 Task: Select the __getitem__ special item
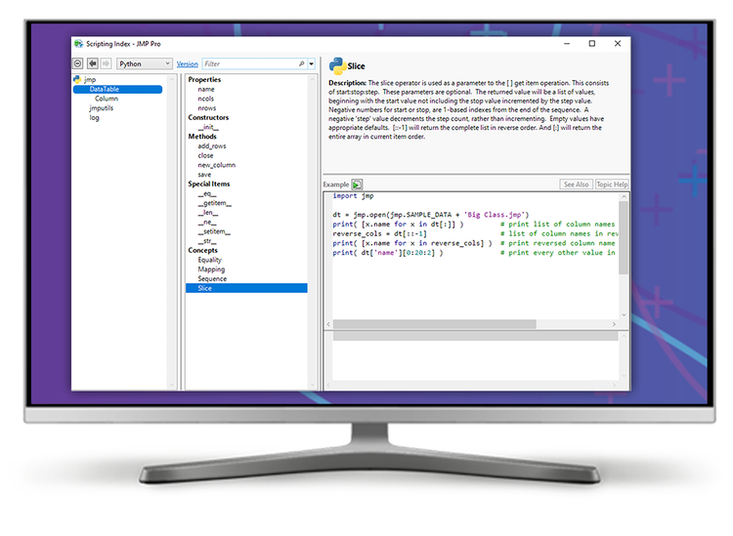(x=215, y=203)
